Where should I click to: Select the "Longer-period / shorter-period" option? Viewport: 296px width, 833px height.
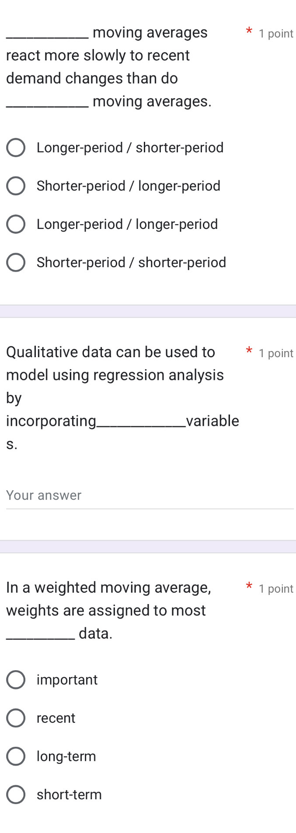pos(16,148)
